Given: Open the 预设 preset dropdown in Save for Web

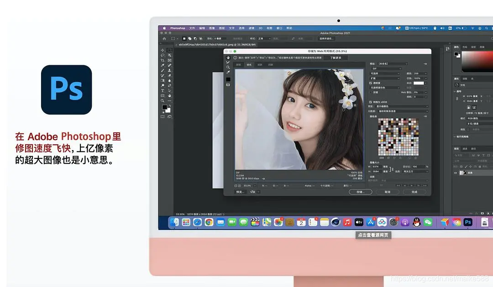Looking at the screenshot, I should [393, 64].
